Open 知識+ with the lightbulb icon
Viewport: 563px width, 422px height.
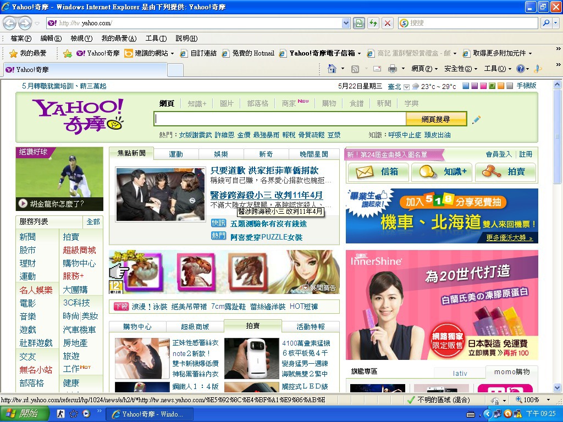tap(442, 172)
